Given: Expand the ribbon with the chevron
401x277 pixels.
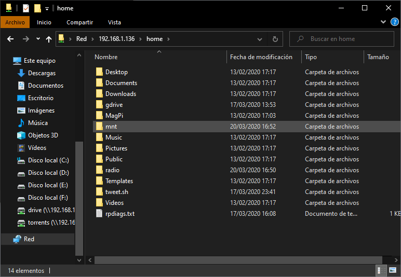Looking at the screenshot, I should [383, 22].
